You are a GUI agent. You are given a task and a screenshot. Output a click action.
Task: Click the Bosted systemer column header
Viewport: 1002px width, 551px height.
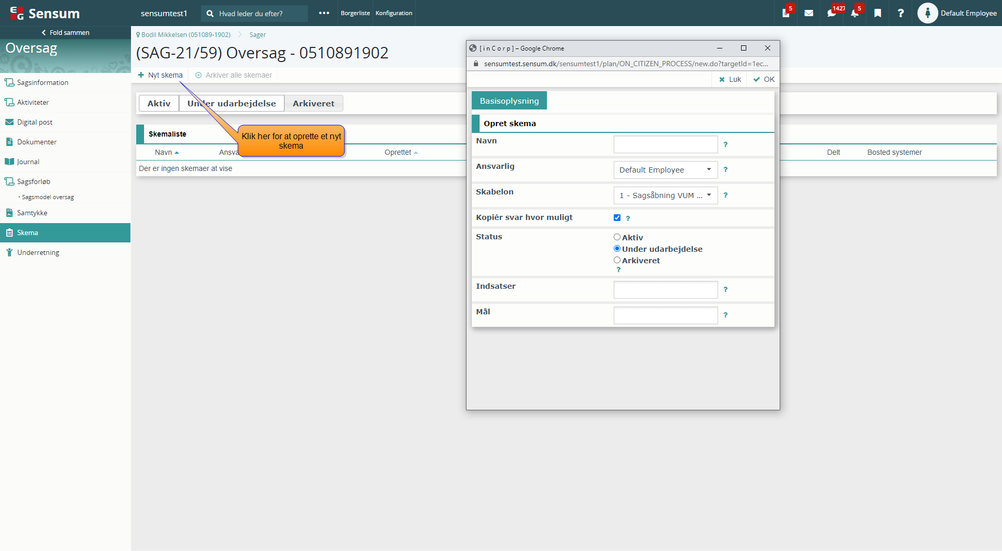pos(894,152)
